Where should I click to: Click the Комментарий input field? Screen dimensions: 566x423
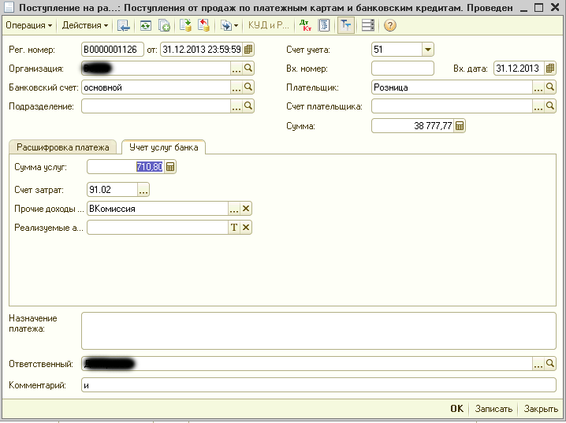click(x=318, y=385)
